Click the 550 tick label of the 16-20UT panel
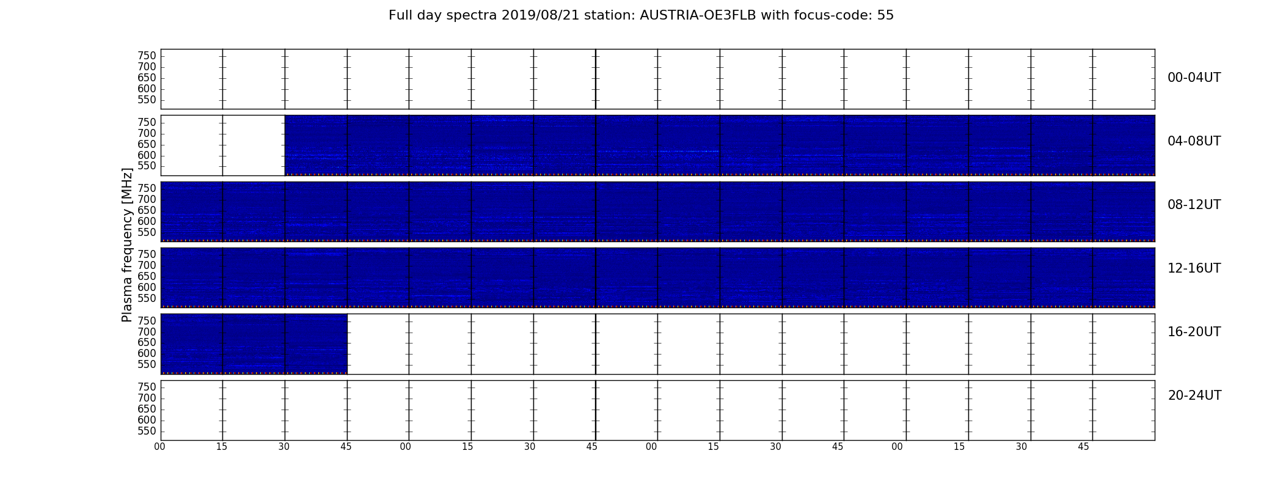The image size is (1283, 489). click(x=147, y=365)
